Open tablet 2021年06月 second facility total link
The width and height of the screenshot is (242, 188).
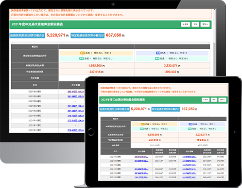190,165
